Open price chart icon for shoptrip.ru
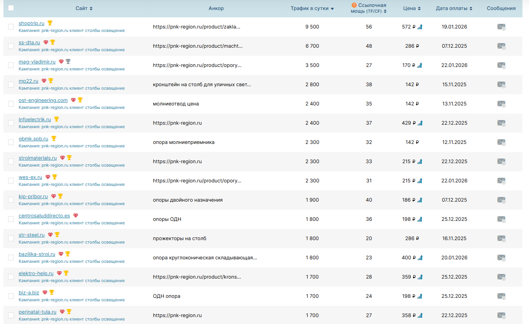 tap(420, 27)
